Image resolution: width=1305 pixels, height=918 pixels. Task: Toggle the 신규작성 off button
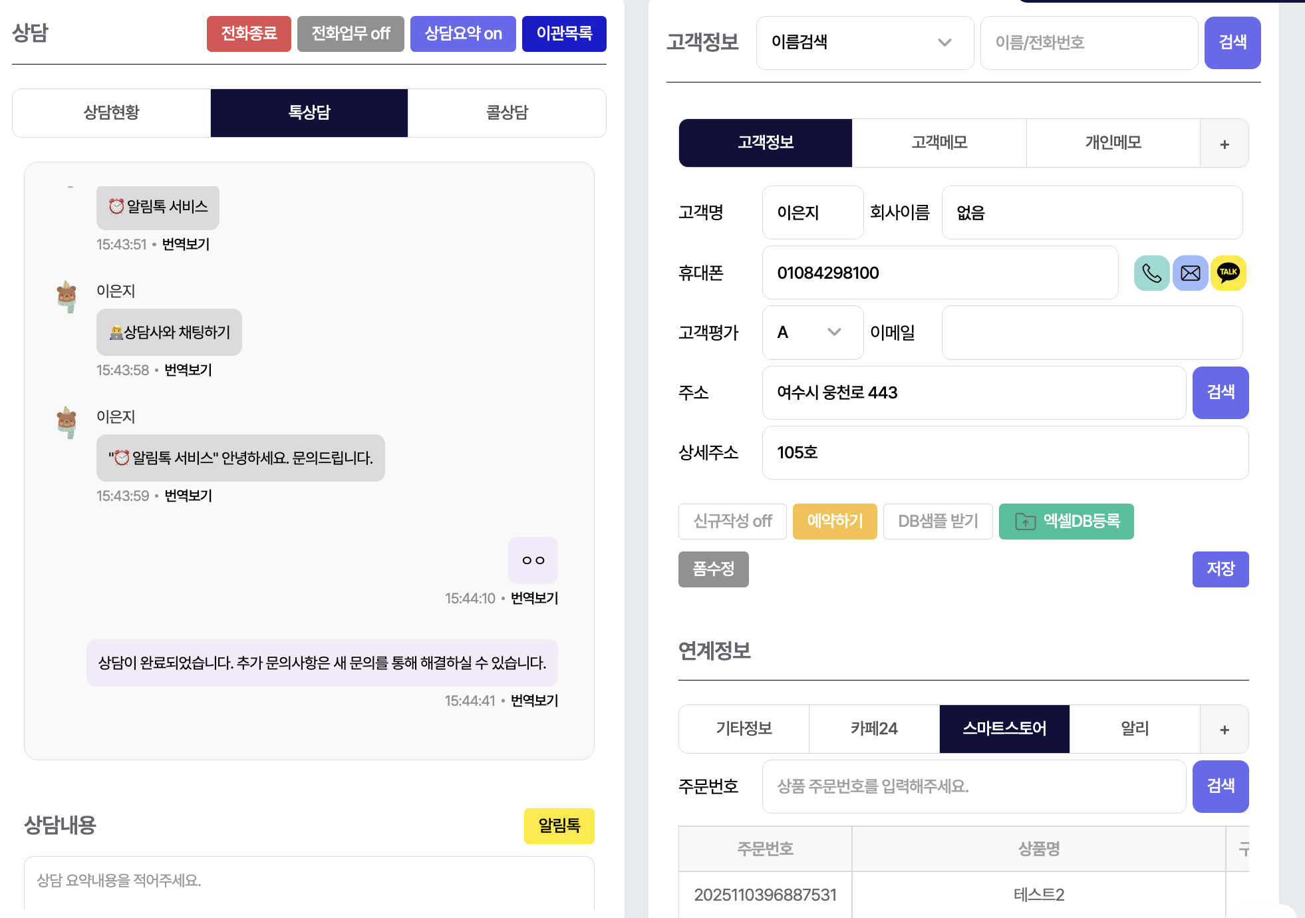tap(732, 522)
